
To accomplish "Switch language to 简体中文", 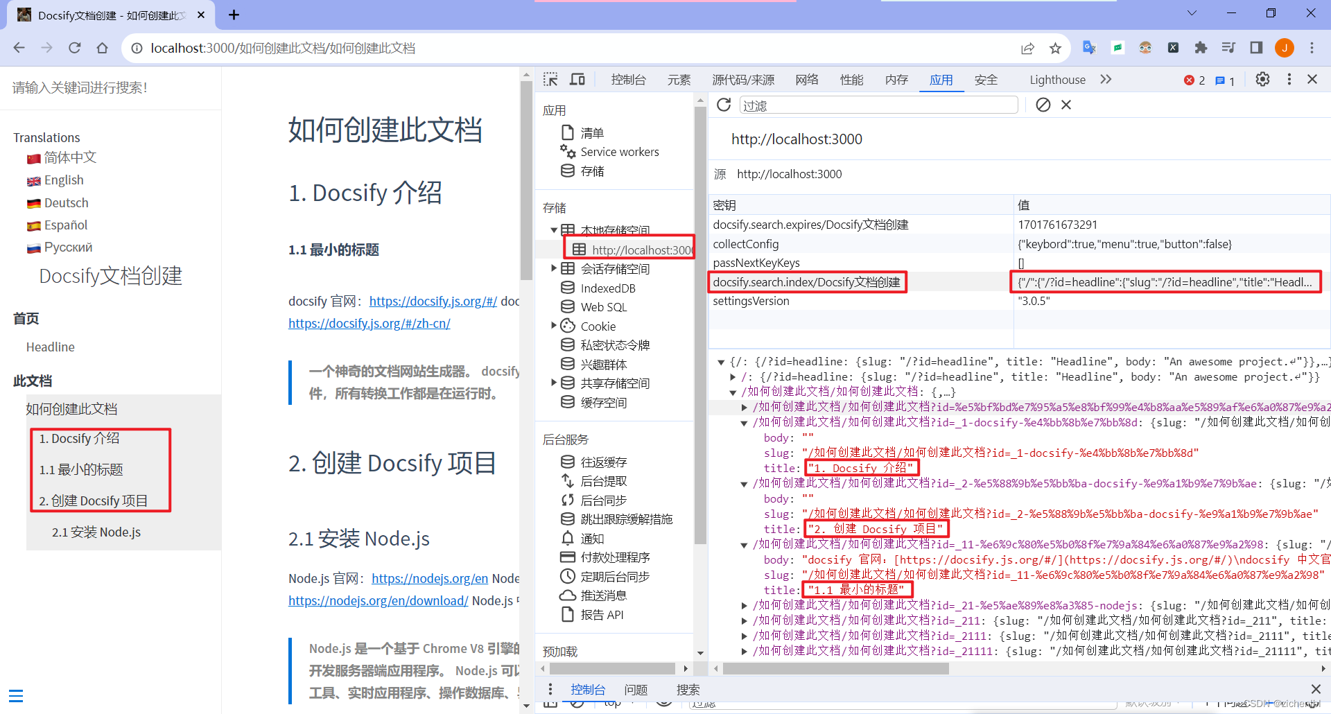I will [x=70, y=157].
